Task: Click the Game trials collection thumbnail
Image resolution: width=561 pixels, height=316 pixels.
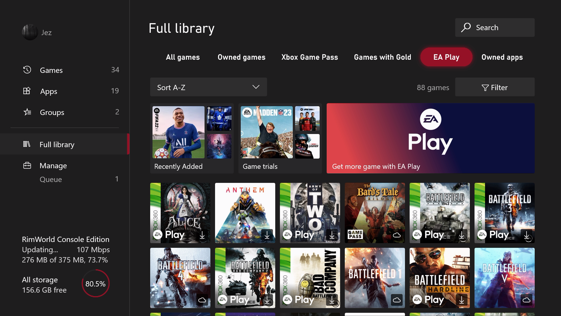Action: (x=280, y=137)
